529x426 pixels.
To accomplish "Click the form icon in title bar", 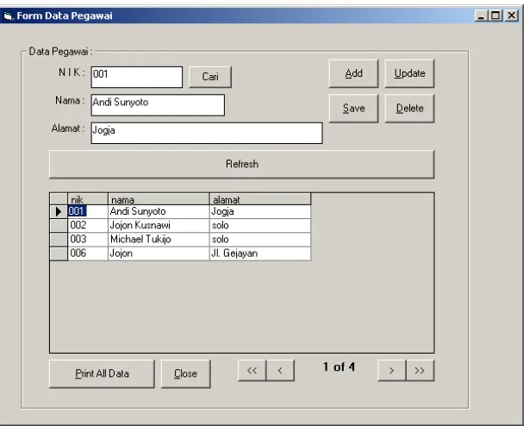I will [8, 16].
